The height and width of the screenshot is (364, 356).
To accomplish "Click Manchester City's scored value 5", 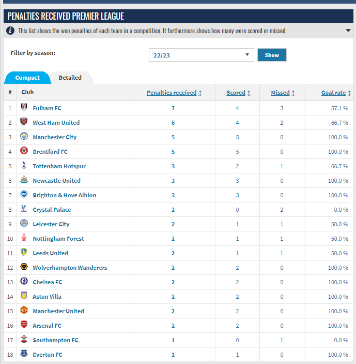I will point(237,137).
